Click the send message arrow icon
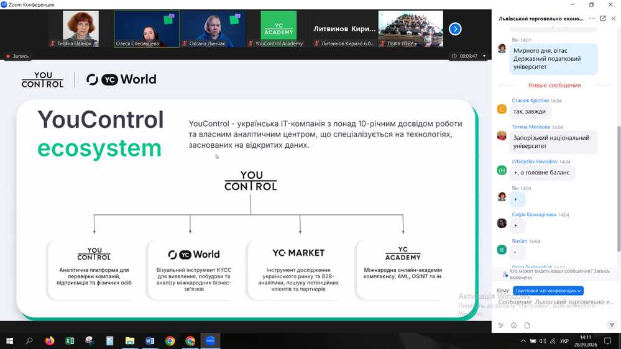The width and height of the screenshot is (621, 349). 612,325
